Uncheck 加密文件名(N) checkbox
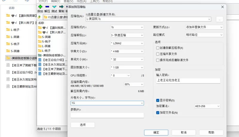The image size is (239, 137). coord(158,113)
